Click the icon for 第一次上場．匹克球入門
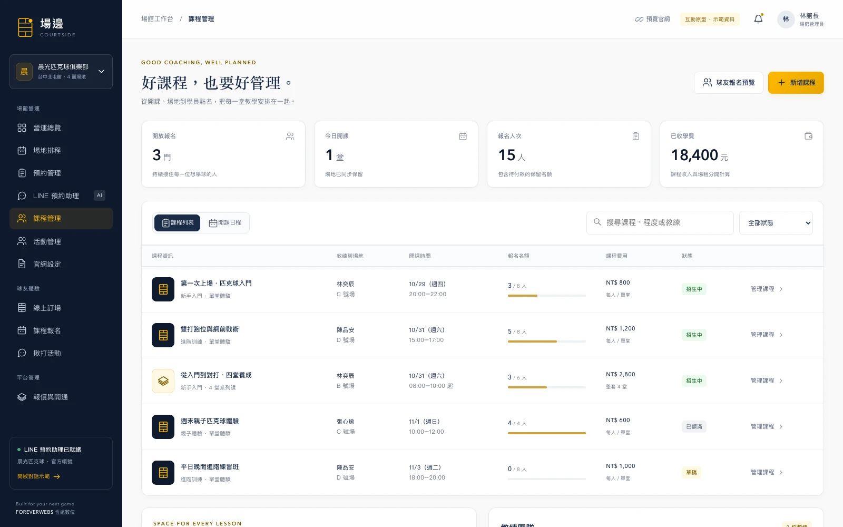 [x=163, y=289]
